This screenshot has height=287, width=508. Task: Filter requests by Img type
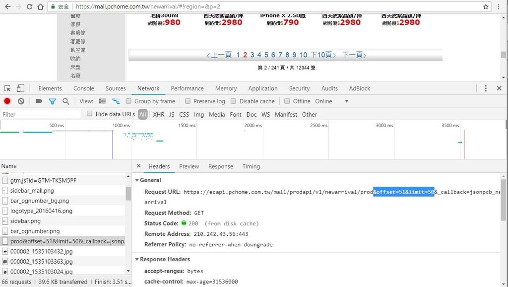pos(199,115)
